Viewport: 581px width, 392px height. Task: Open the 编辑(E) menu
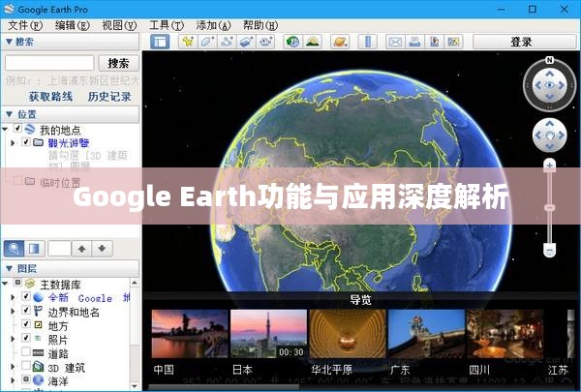[73, 25]
